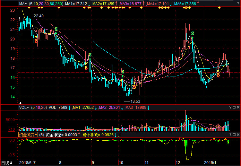
Task: Click the S sell signal near 22.40 peak
Action: [56, 29]
